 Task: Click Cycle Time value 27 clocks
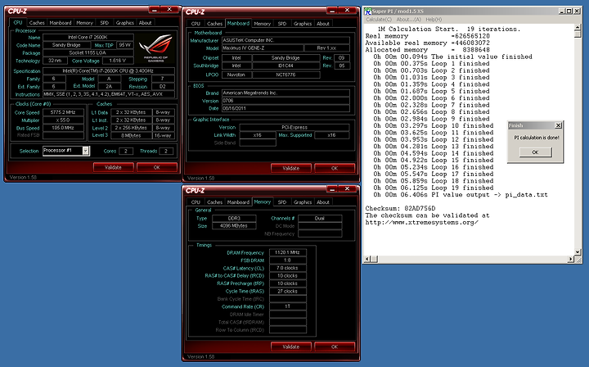288,291
